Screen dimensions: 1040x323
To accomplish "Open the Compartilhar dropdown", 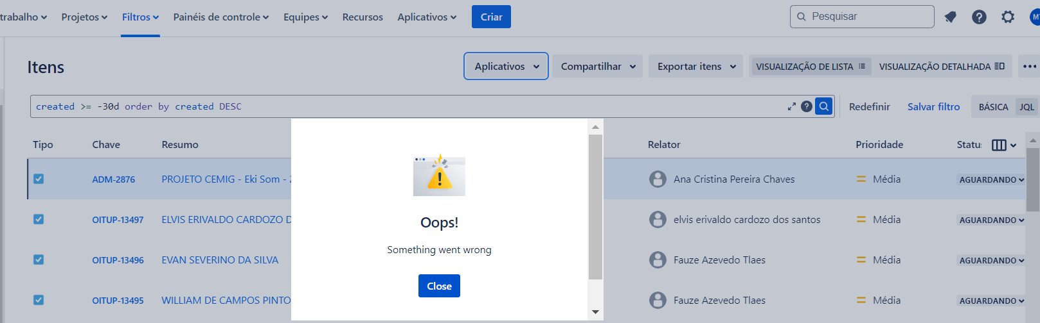I will click(597, 66).
